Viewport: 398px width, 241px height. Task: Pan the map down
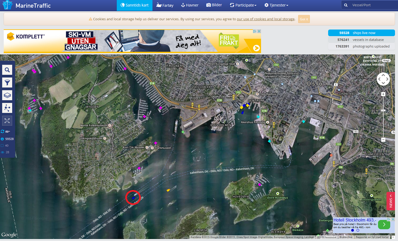tap(383, 83)
